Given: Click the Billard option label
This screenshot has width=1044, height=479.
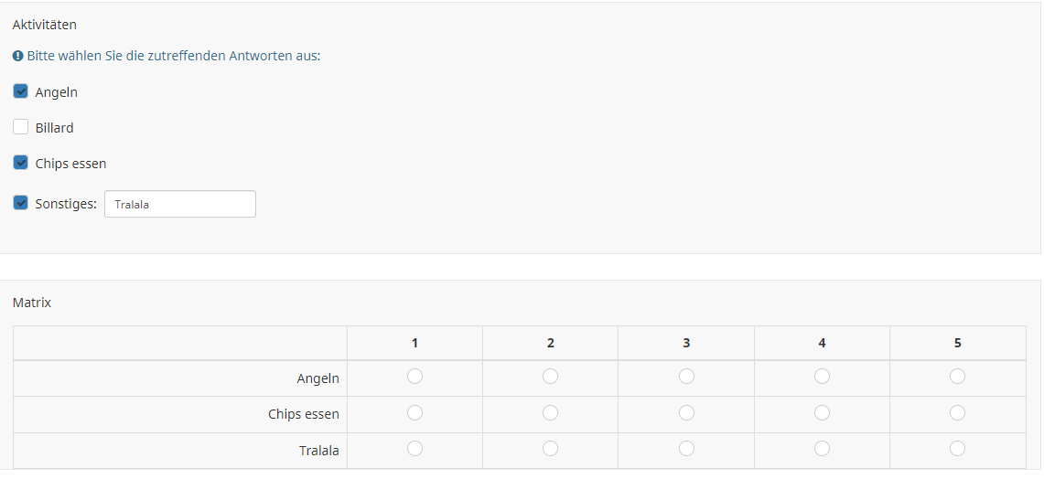Looking at the screenshot, I should click(x=54, y=128).
